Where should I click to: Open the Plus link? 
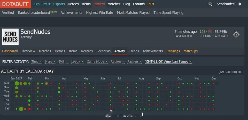(x=151, y=4)
